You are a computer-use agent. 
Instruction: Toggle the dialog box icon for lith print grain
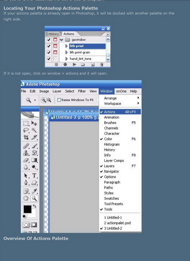click(x=55, y=52)
